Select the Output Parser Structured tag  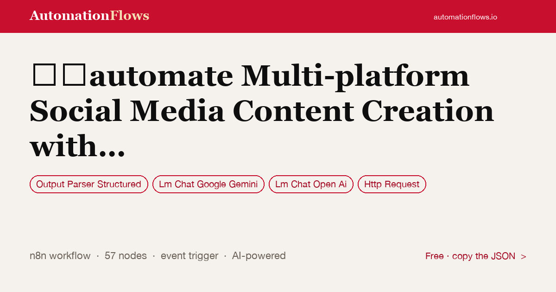89,184
